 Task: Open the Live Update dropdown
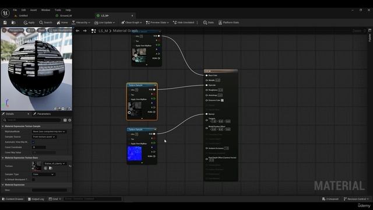[105, 22]
